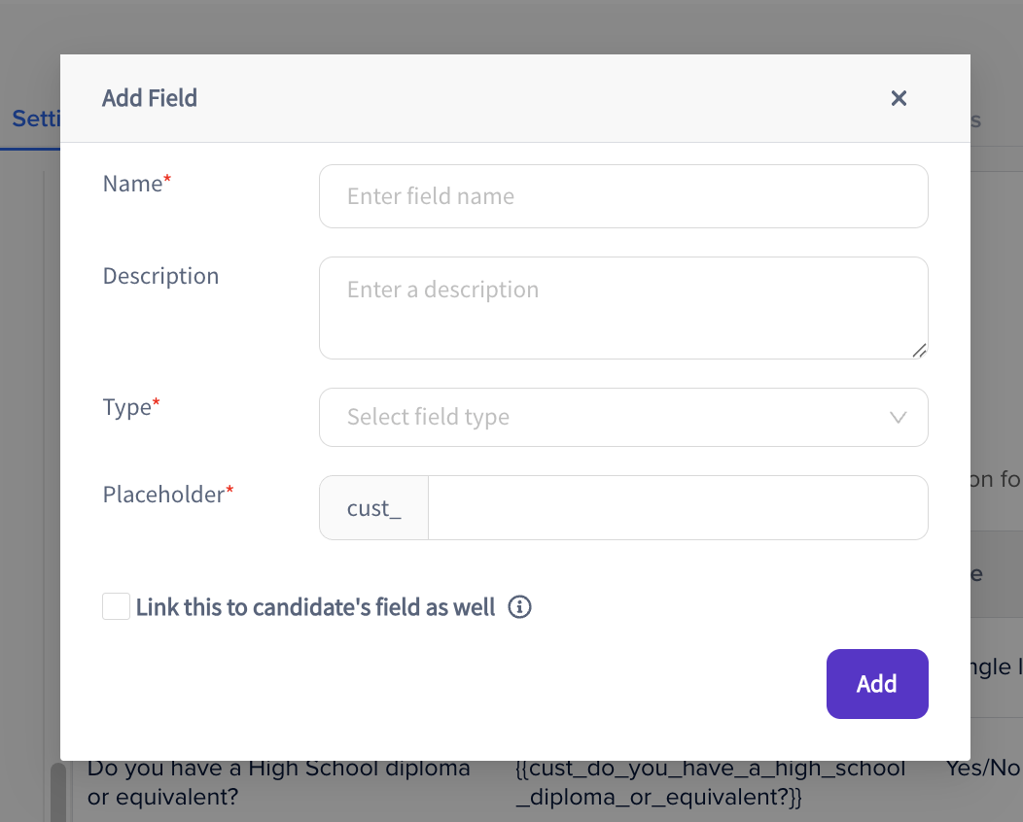Click the Description field label
The width and height of the screenshot is (1023, 822).
coord(160,276)
